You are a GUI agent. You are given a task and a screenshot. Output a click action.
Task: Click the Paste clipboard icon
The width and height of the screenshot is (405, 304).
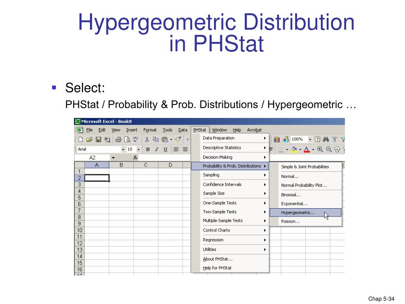point(165,140)
